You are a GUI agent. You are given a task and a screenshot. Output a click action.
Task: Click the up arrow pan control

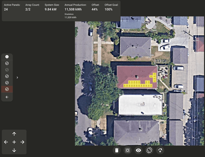(14, 134)
